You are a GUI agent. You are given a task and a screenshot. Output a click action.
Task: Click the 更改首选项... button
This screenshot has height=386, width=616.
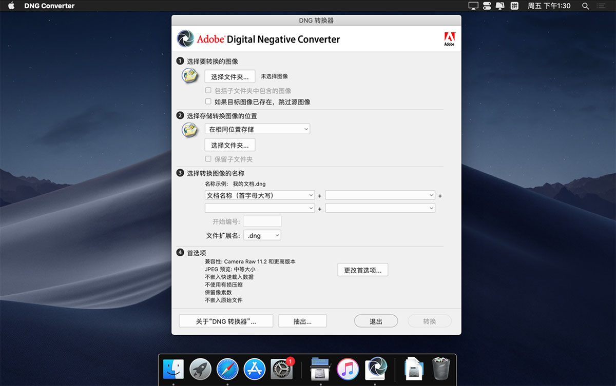tap(362, 270)
